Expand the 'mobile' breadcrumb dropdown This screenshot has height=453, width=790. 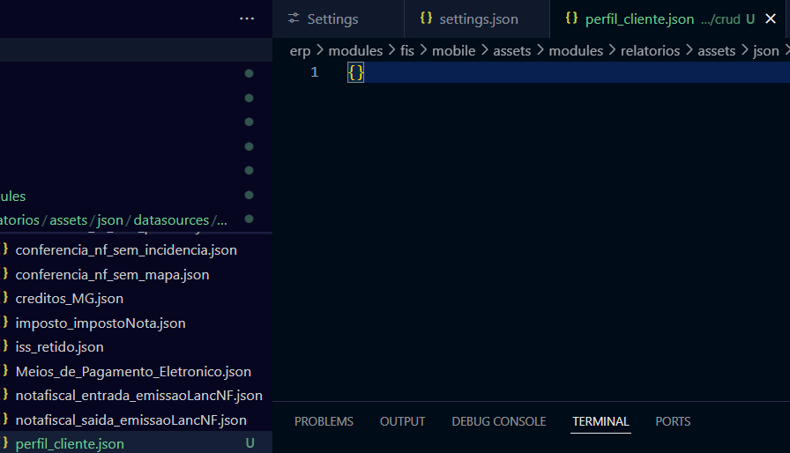click(x=453, y=50)
